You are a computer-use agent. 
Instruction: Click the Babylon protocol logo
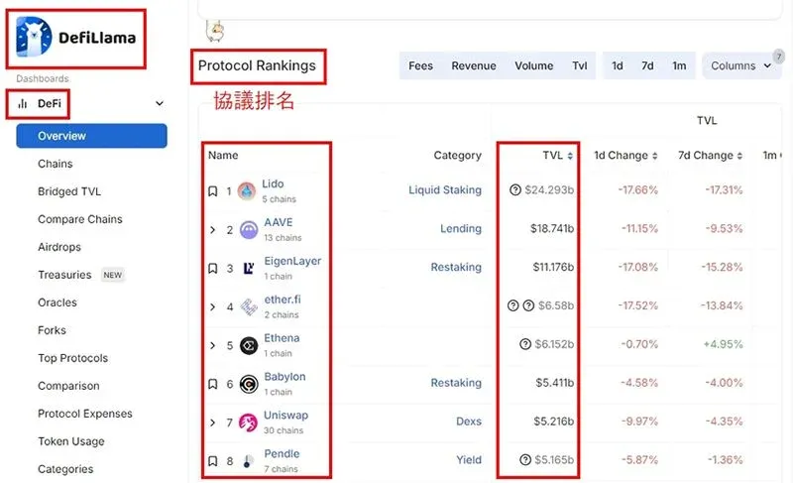[249, 385]
